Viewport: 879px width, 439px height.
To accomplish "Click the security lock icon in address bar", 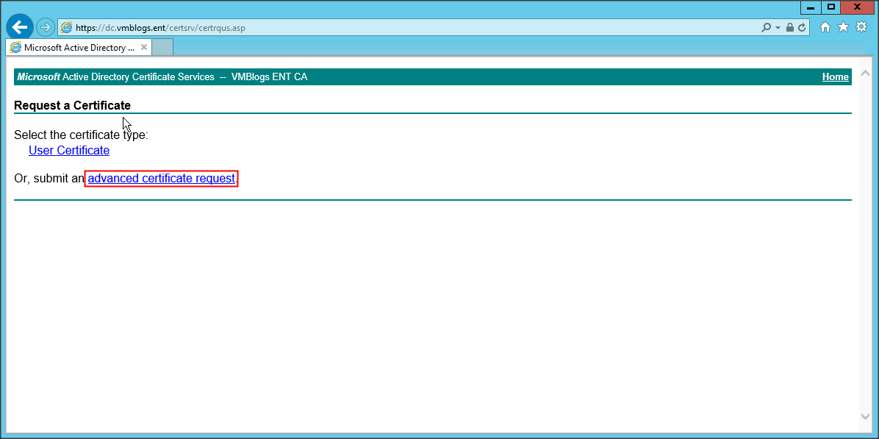I will 789,27.
